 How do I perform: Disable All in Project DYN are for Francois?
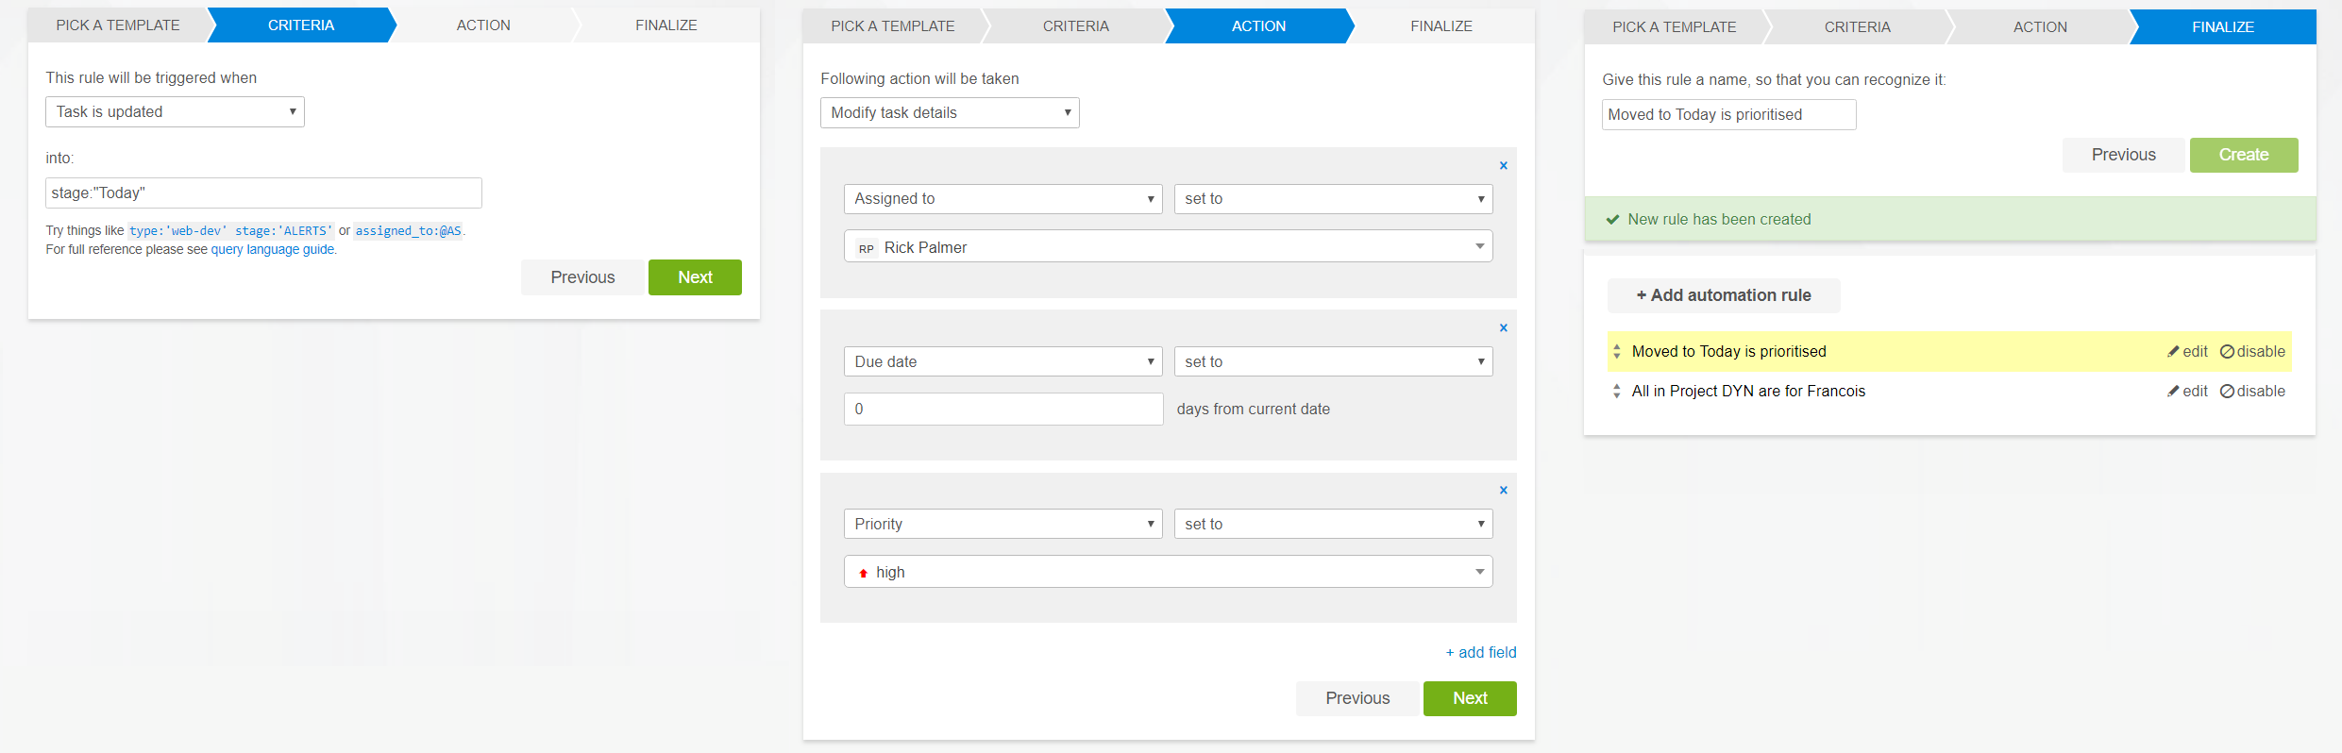[x=2252, y=391]
